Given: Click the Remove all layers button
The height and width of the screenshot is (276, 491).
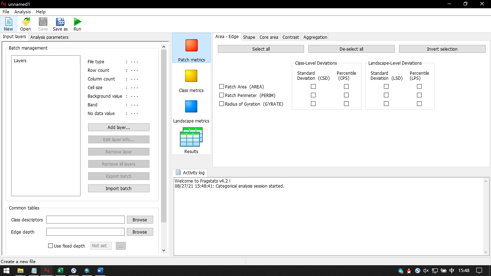Looking at the screenshot, I should click(x=119, y=164).
